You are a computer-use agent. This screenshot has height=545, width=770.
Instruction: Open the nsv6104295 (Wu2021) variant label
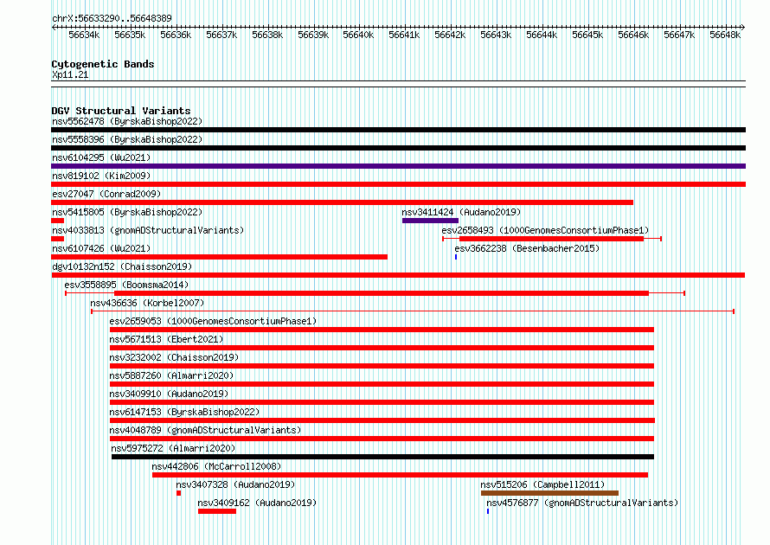(101, 157)
